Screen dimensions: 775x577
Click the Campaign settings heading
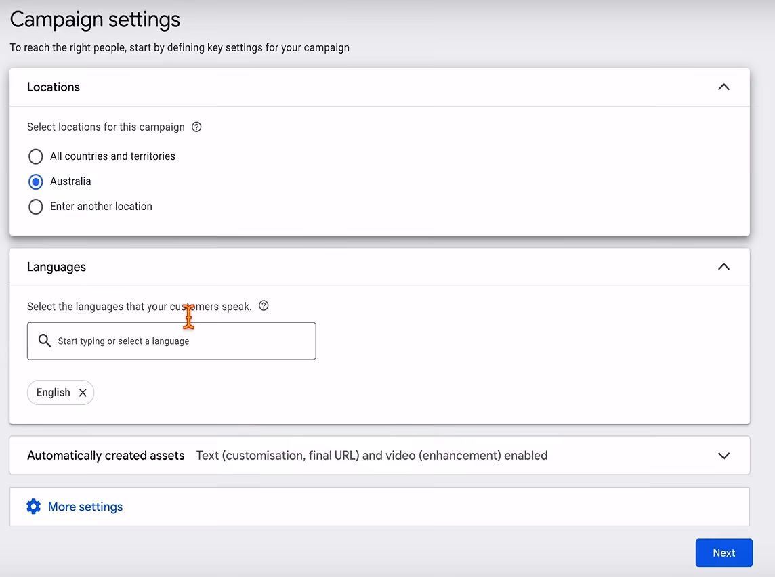95,20
